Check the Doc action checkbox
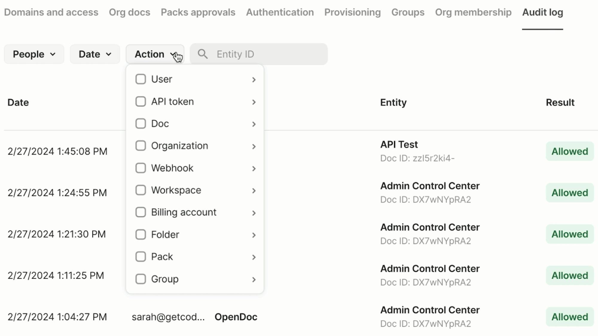Viewport: 598px width, 336px height. click(141, 124)
